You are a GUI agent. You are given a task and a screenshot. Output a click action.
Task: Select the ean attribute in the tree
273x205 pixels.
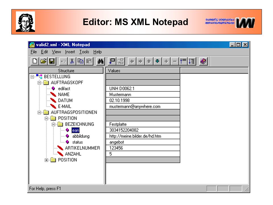click(x=76, y=130)
